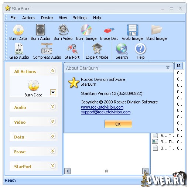Screen dimensions: 188x188
Task: Collapse the All Actions section
Action: pyautogui.click(x=53, y=71)
